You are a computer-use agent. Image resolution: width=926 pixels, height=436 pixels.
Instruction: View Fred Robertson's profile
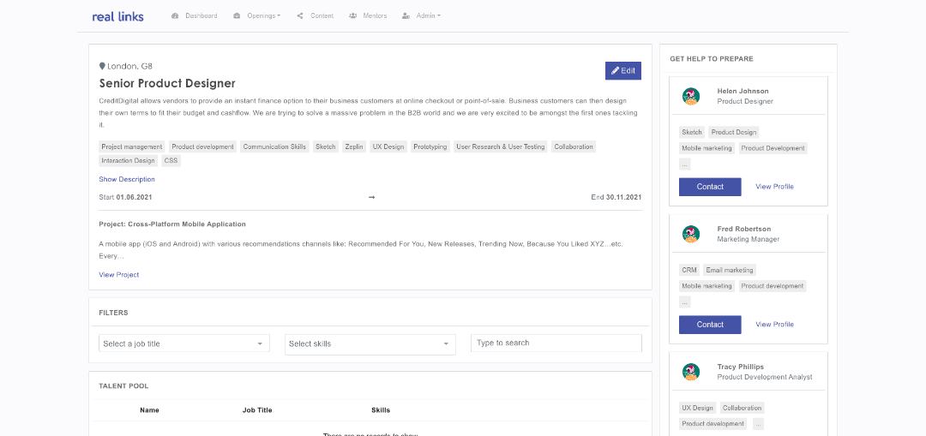774,325
